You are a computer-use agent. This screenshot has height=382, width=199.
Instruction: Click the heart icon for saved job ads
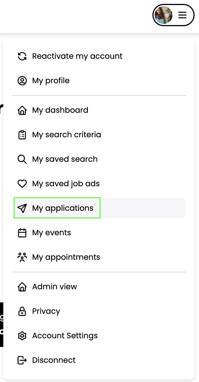pyautogui.click(x=22, y=184)
